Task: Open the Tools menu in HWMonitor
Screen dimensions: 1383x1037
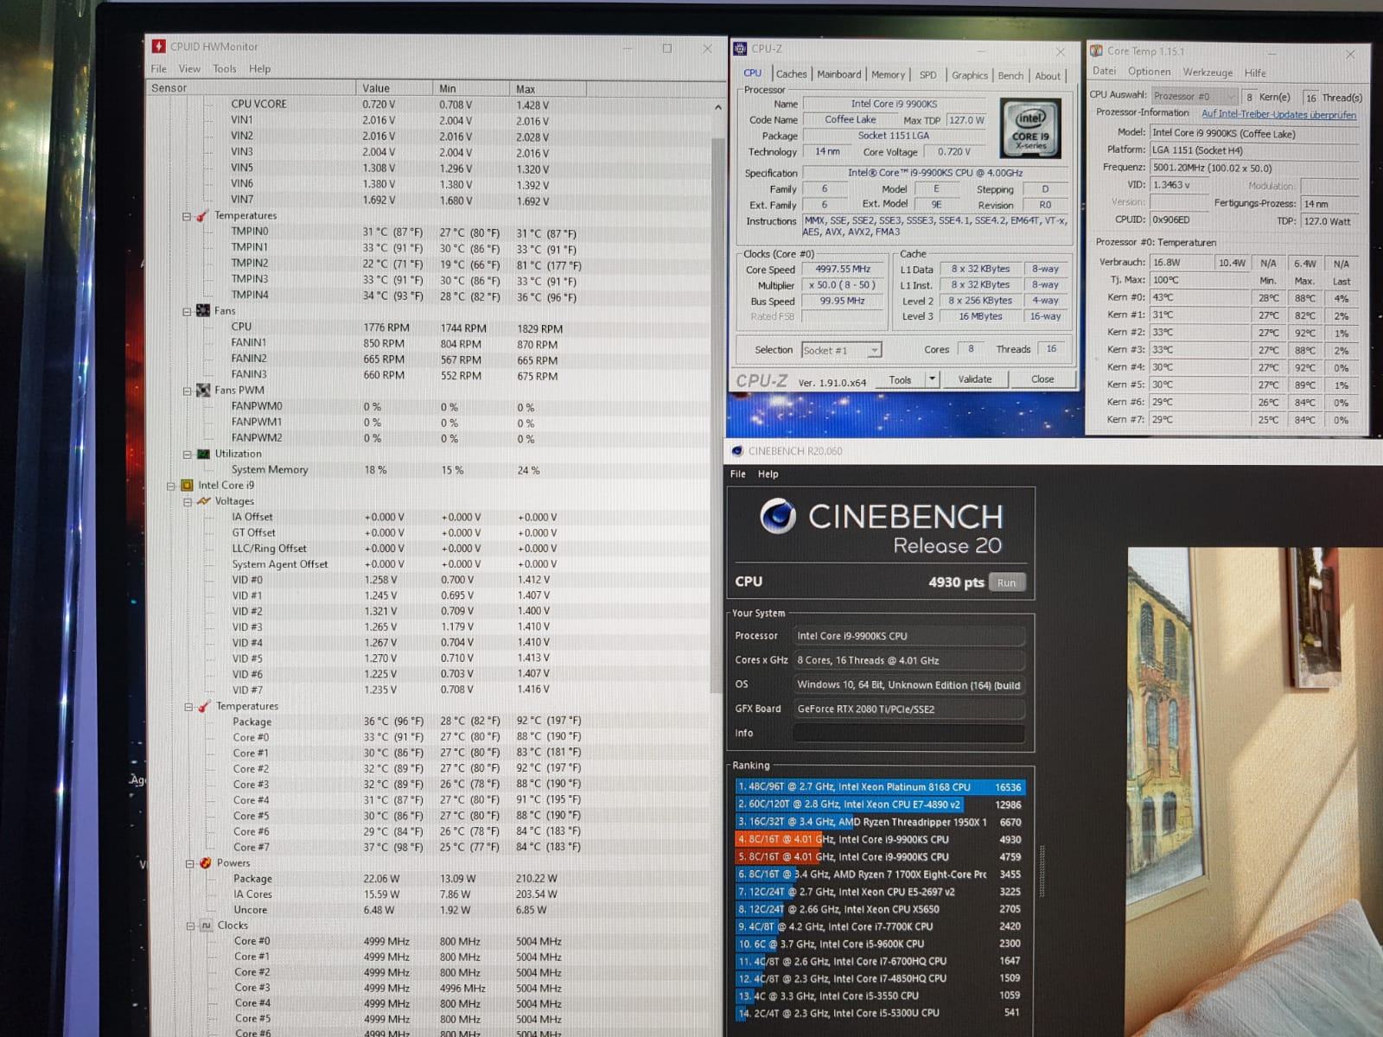Action: 225,69
